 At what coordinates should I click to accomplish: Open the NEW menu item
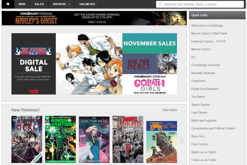22,4
